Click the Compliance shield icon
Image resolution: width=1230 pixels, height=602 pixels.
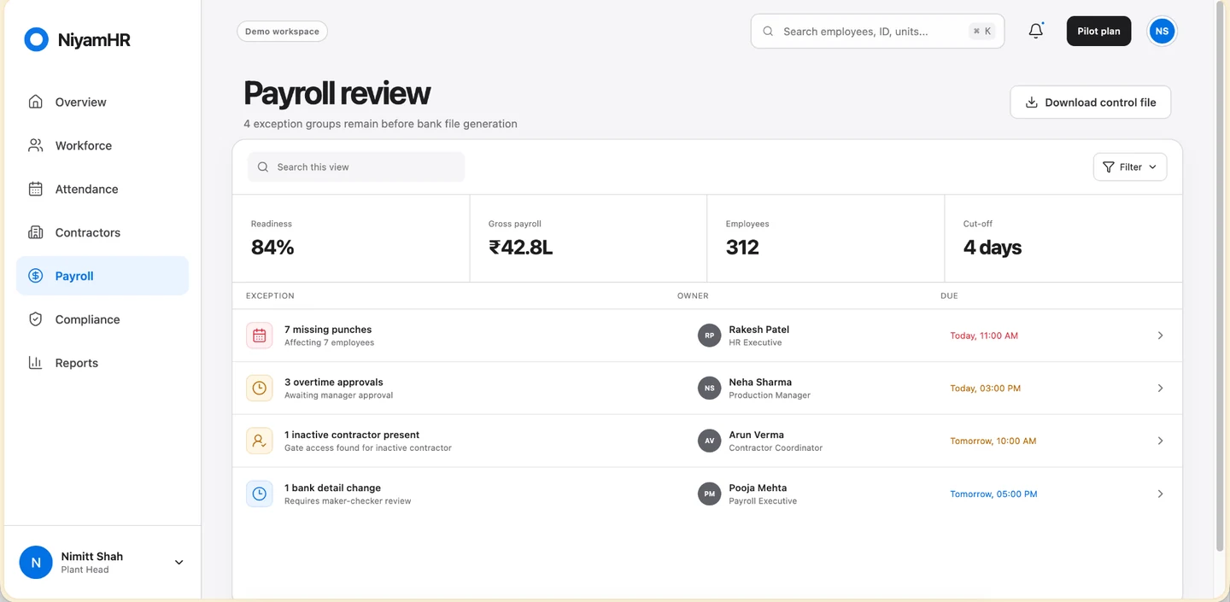pos(35,319)
